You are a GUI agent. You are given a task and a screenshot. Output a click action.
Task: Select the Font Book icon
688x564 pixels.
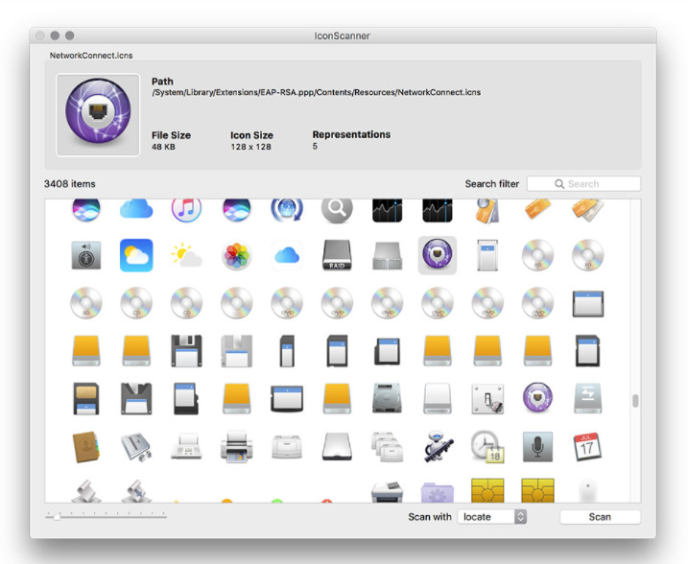click(x=136, y=447)
